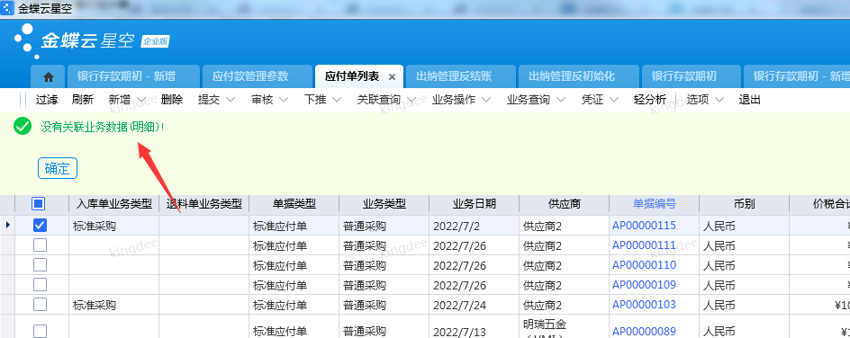Check the AP00000089 row checkbox
The image size is (850, 338).
41,331
